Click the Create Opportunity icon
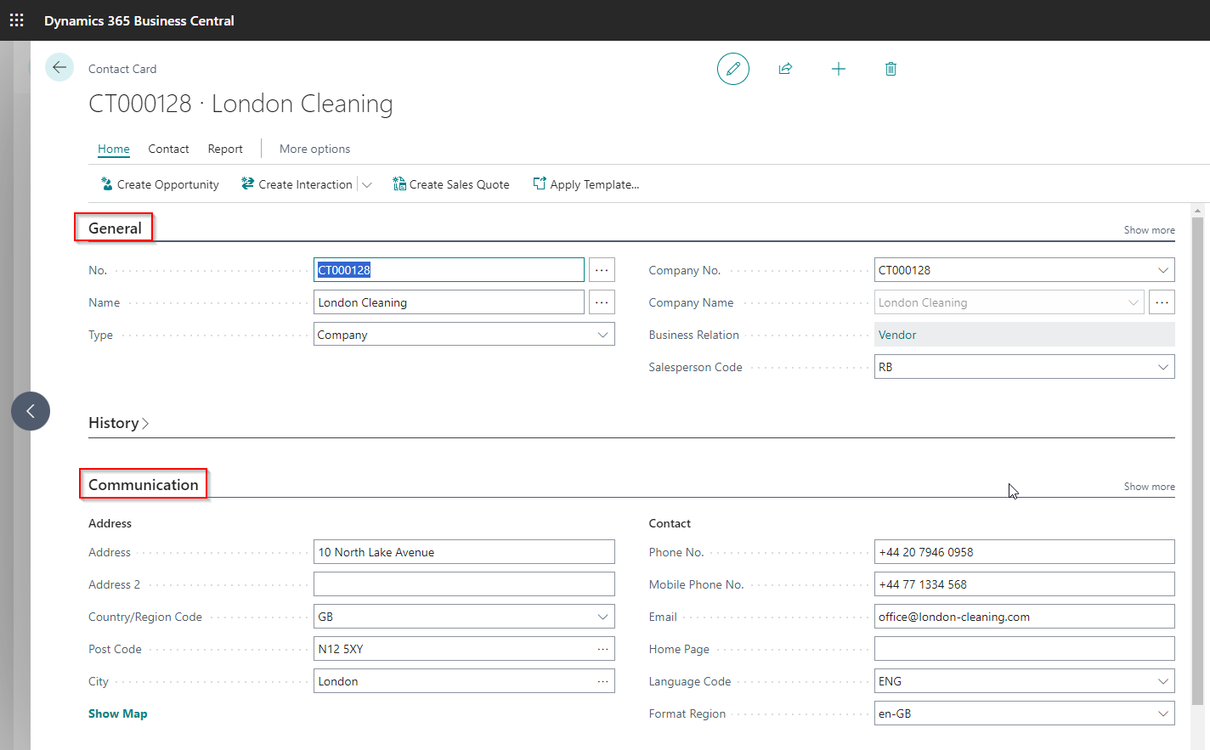This screenshot has height=750, width=1210. 106,184
